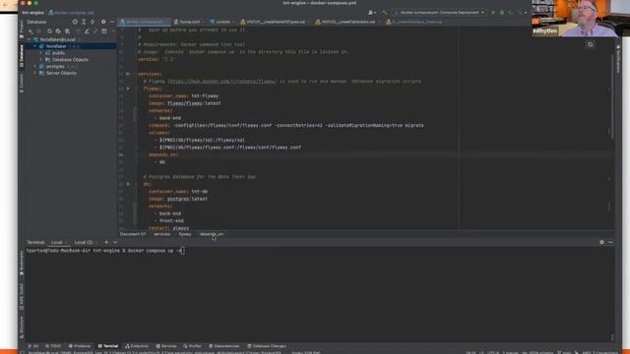Expand the postgres database node
The width and height of the screenshot is (630, 354).
[x=35, y=66]
